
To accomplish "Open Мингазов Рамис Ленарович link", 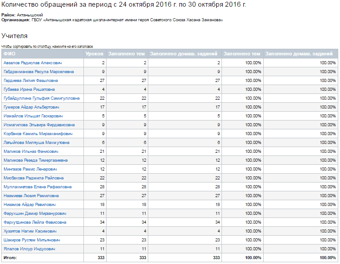I will coord(31,169).
